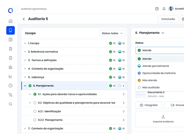Open details arrow of 6.2.1 Identificação
Viewport: 184px width, 134px height.
coord(124,111)
